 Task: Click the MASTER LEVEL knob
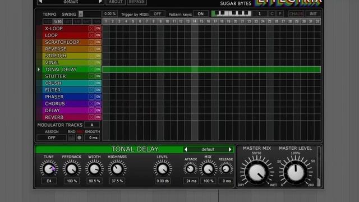296,173
